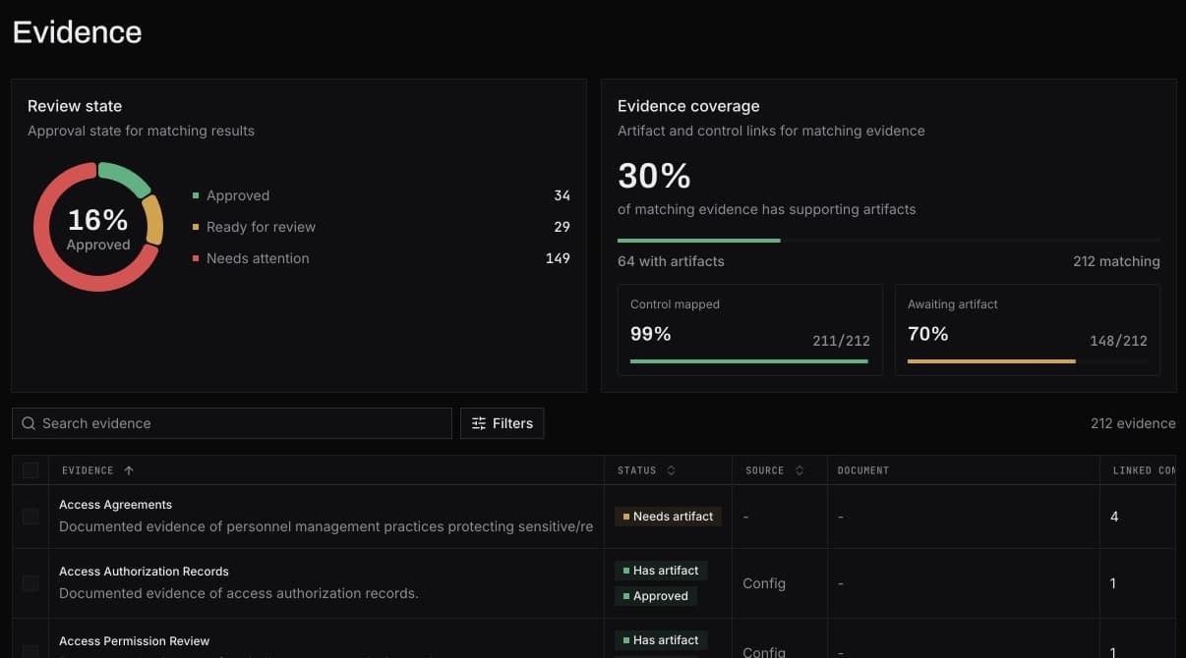
Task: Click the 34 Approved count
Action: pyautogui.click(x=562, y=195)
